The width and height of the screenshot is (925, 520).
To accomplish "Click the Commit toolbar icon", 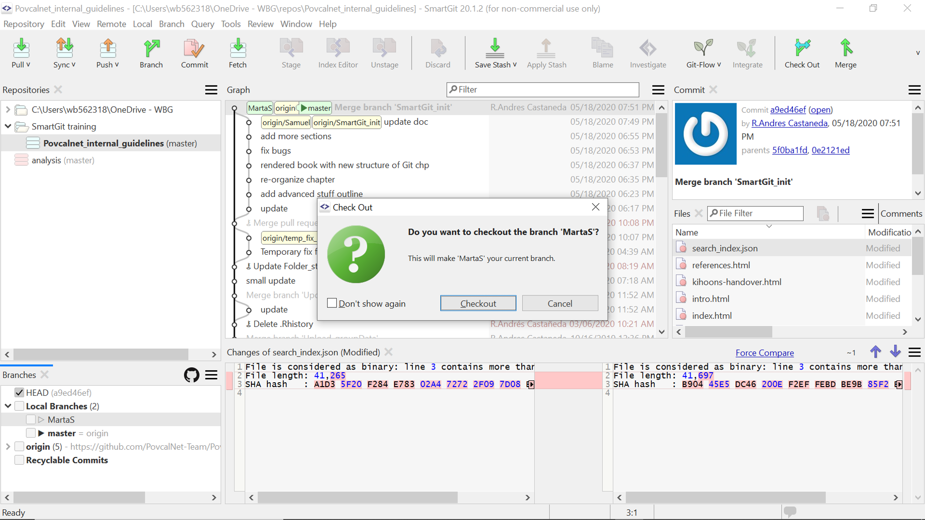I will (x=194, y=48).
